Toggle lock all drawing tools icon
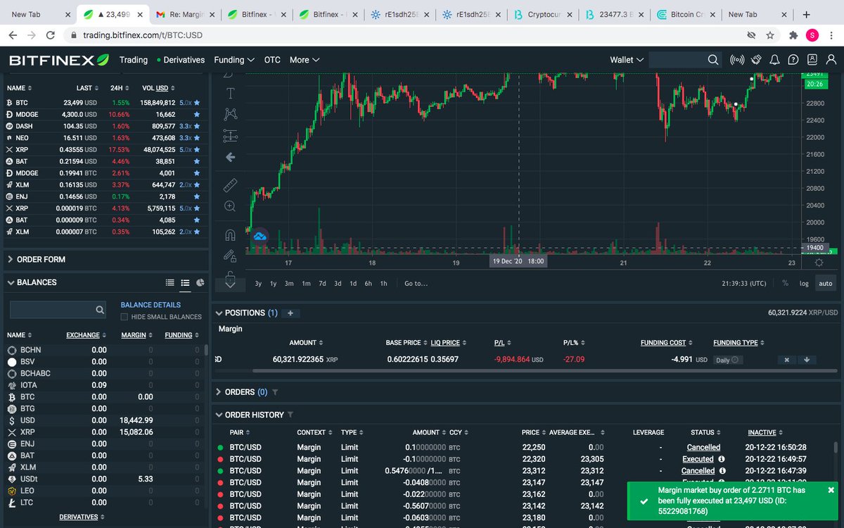Image resolution: width=844 pixels, height=528 pixels. point(230,276)
